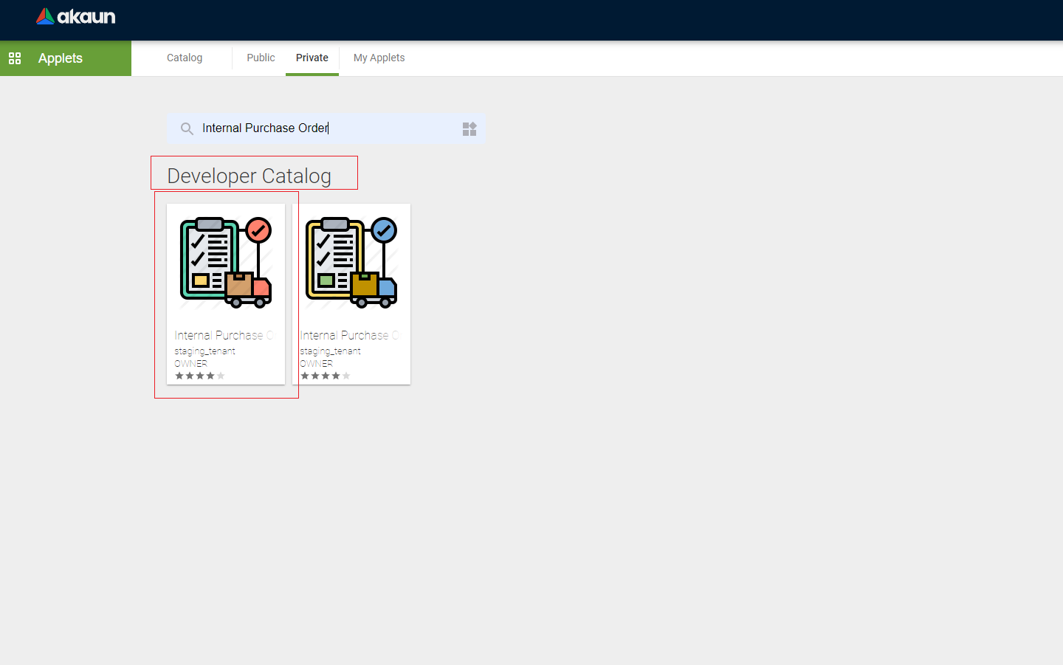Click the star rating on the blue-icon applet
This screenshot has height=665, width=1063.
(x=326, y=376)
